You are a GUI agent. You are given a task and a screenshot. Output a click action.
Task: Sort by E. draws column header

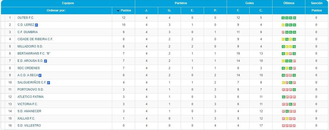coord(192,11)
